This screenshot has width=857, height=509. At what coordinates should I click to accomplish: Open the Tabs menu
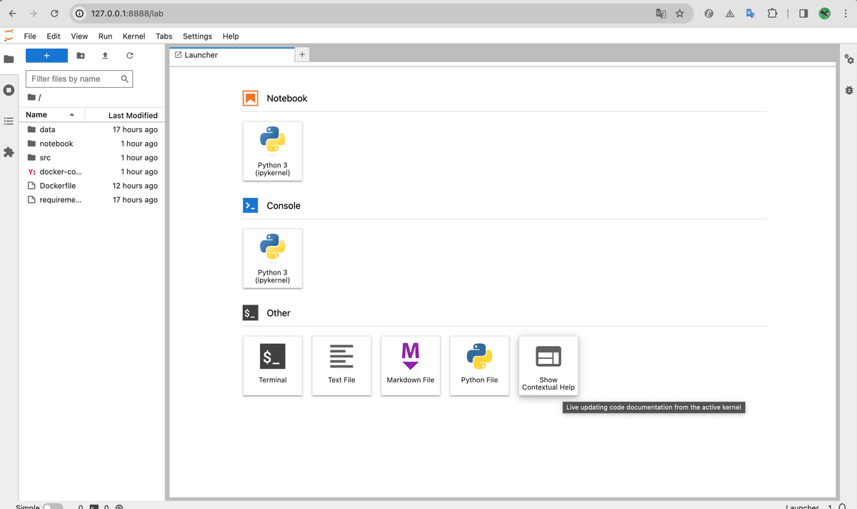tap(164, 36)
